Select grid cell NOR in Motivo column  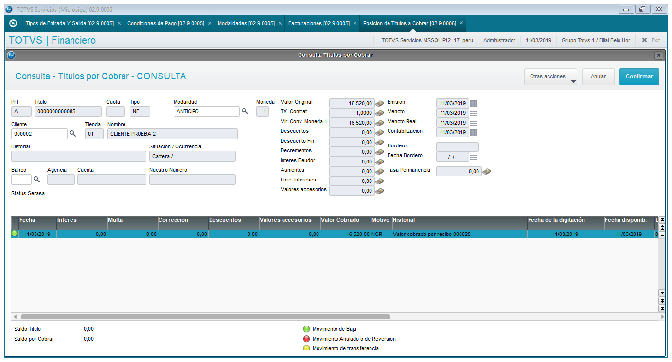[x=381, y=234]
